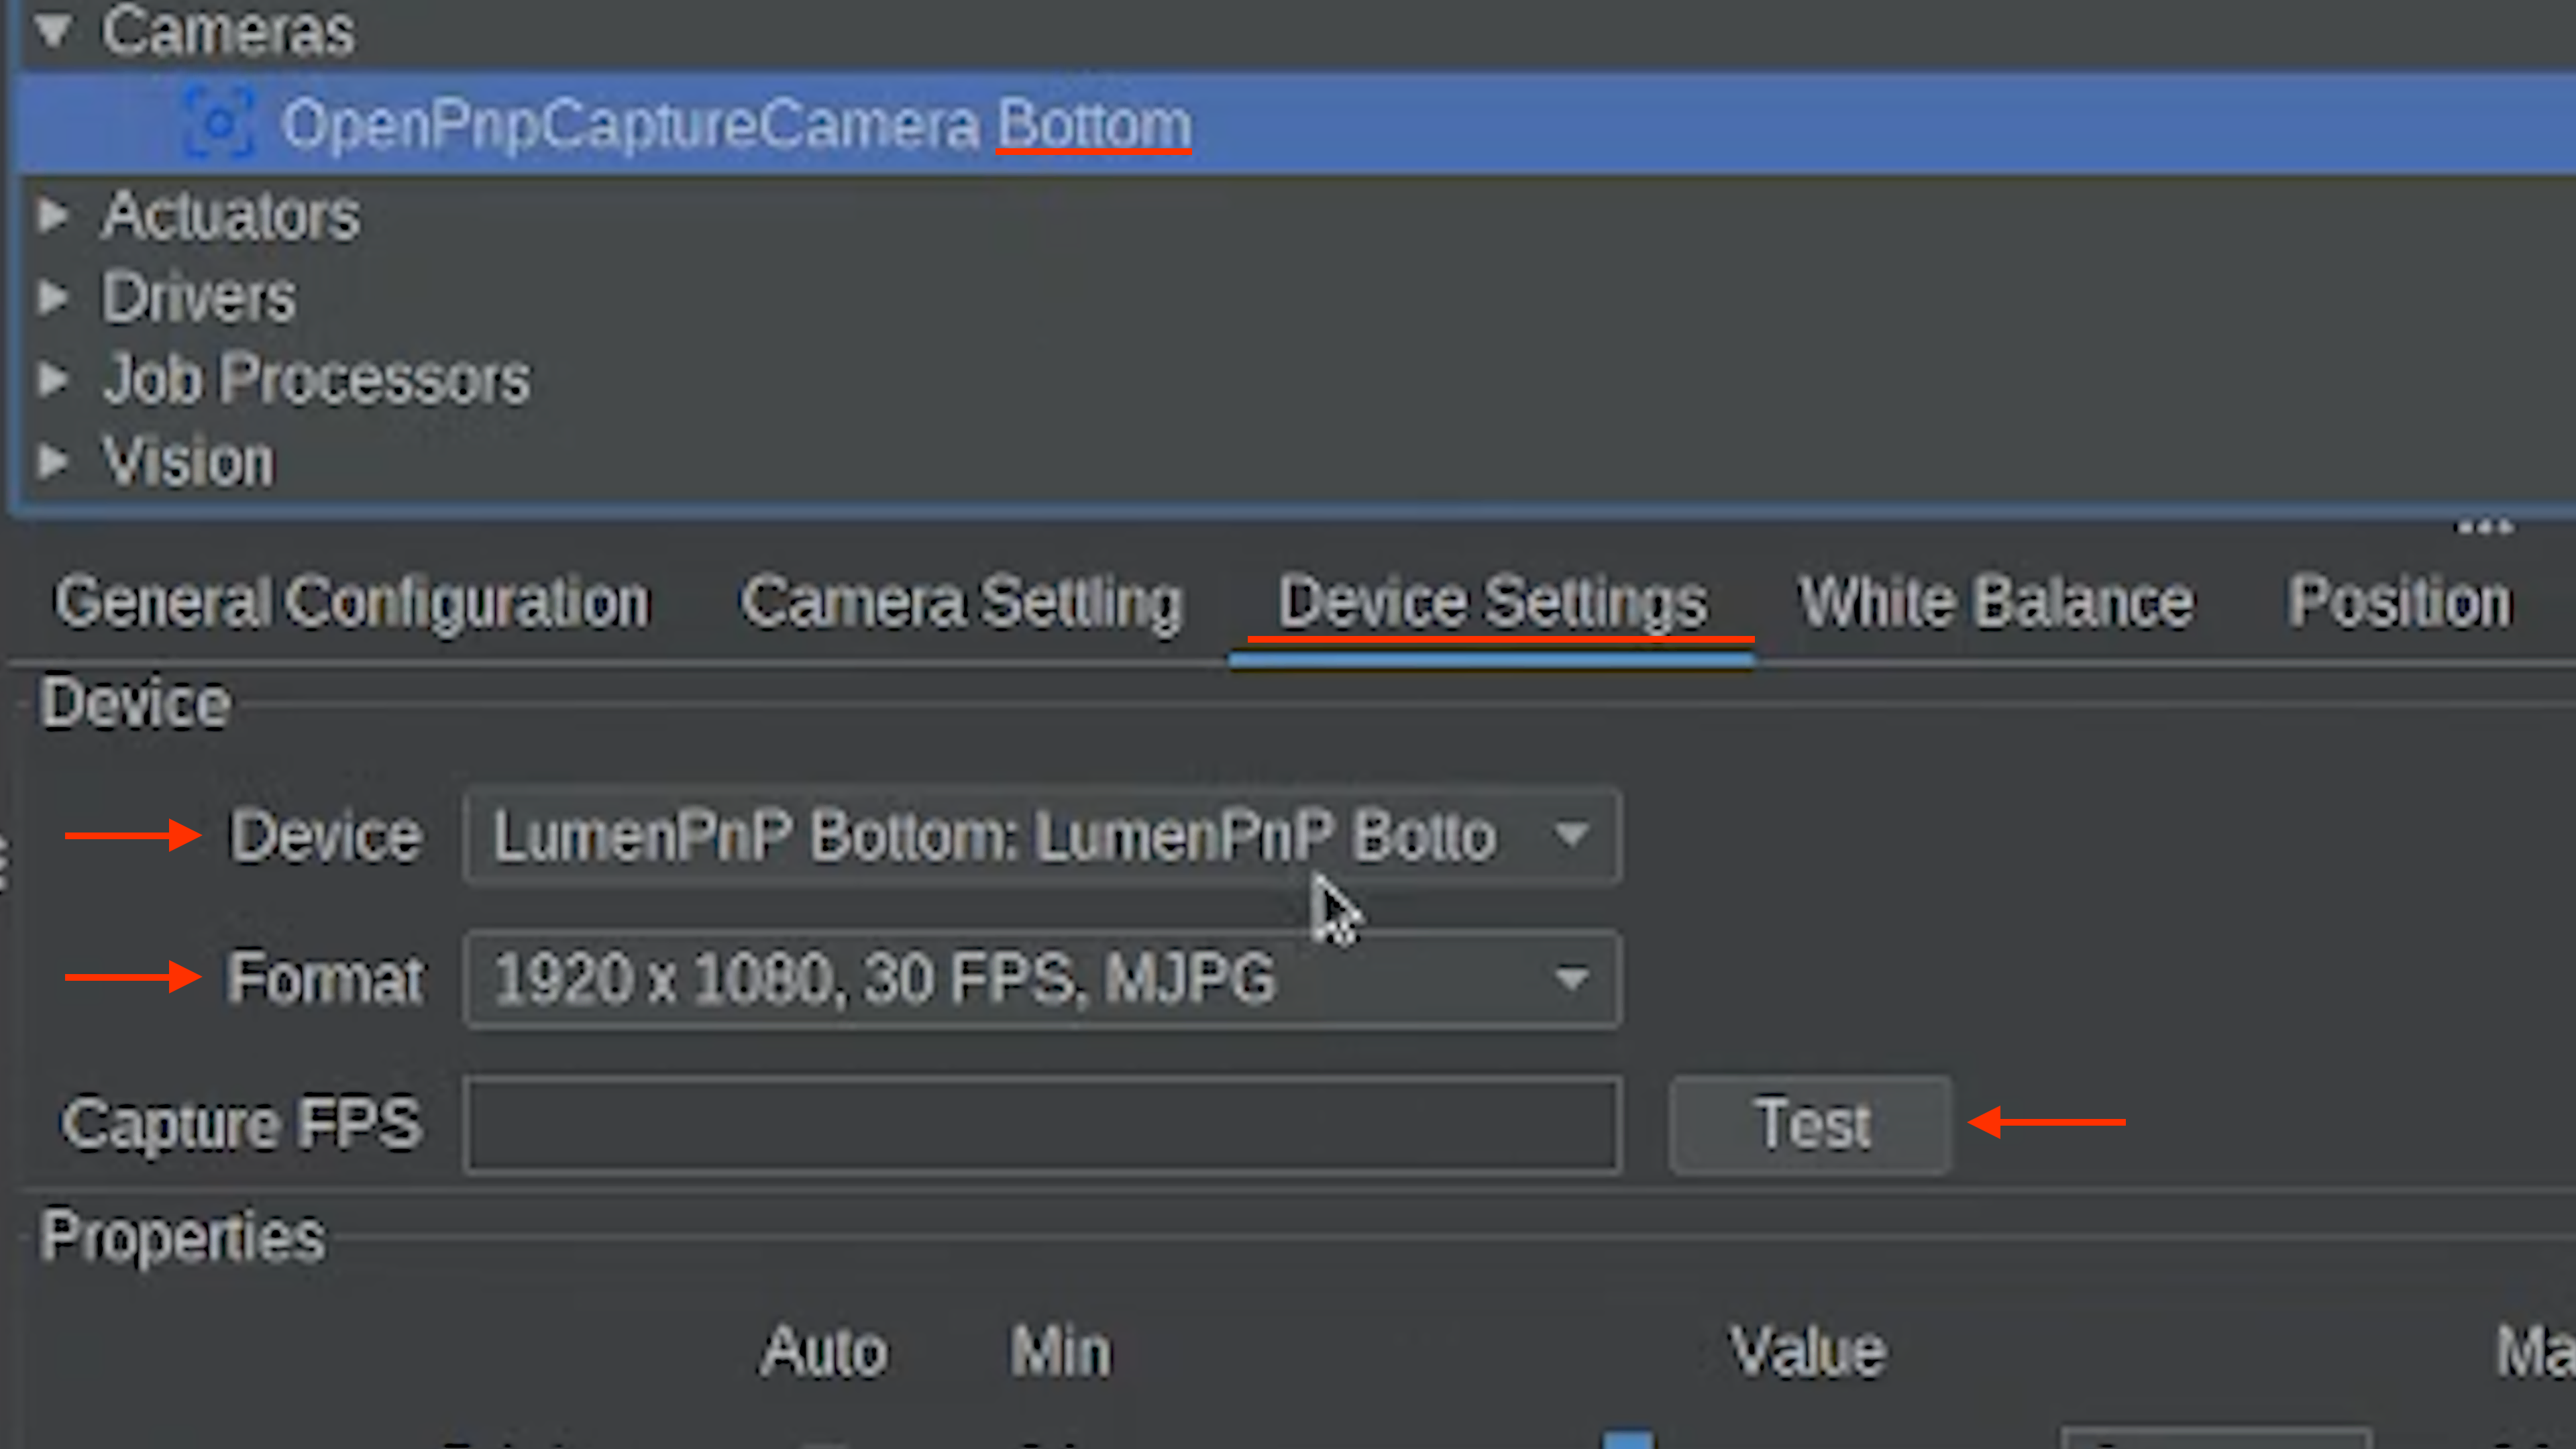2576x1449 pixels.
Task: Select the Cameras text label
Action: point(228,31)
